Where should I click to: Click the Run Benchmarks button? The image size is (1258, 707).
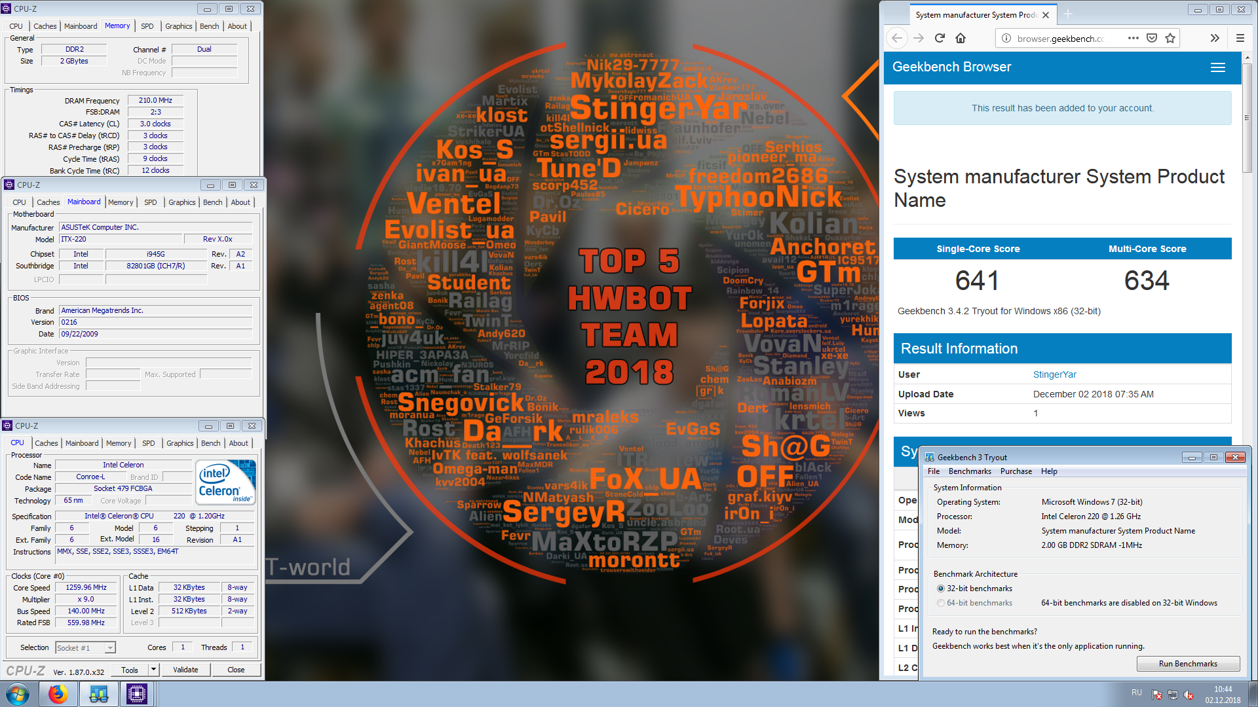[x=1188, y=664]
